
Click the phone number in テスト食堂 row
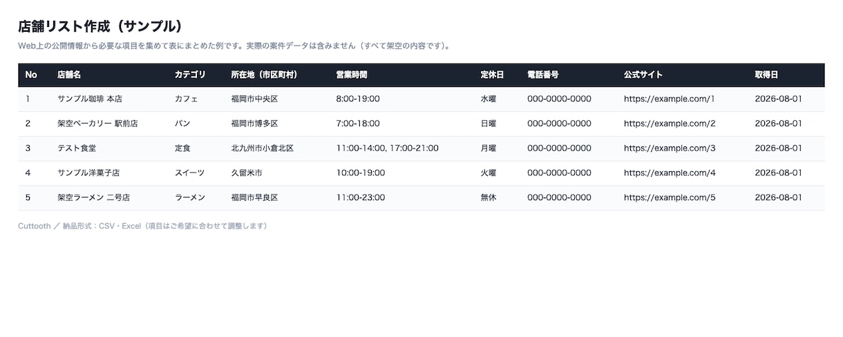(559, 148)
